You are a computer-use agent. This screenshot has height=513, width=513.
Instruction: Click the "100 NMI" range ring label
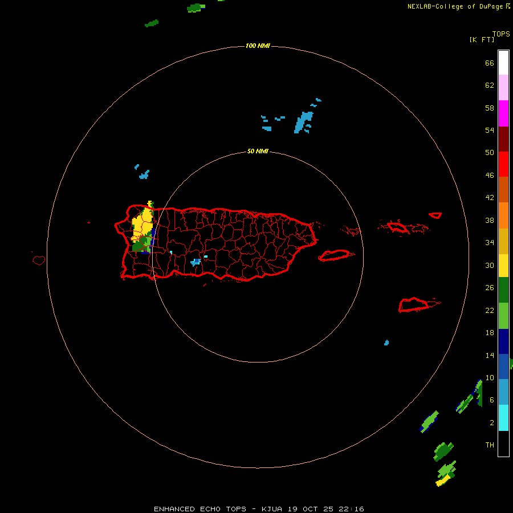click(258, 46)
